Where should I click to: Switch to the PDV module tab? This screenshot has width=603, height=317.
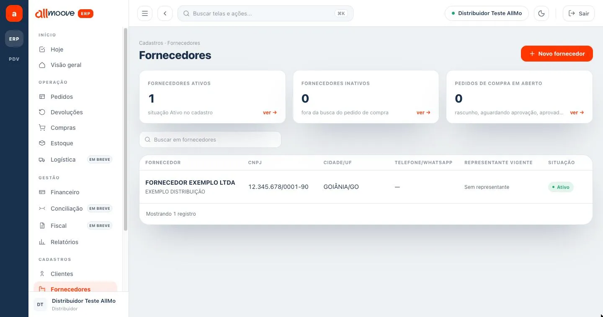tap(14, 59)
